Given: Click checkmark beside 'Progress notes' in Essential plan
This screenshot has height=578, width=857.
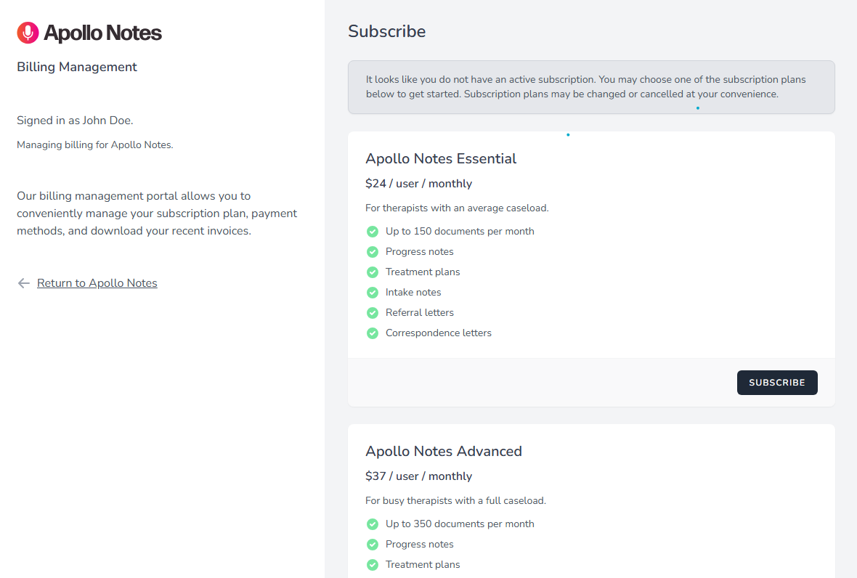Looking at the screenshot, I should pos(373,251).
